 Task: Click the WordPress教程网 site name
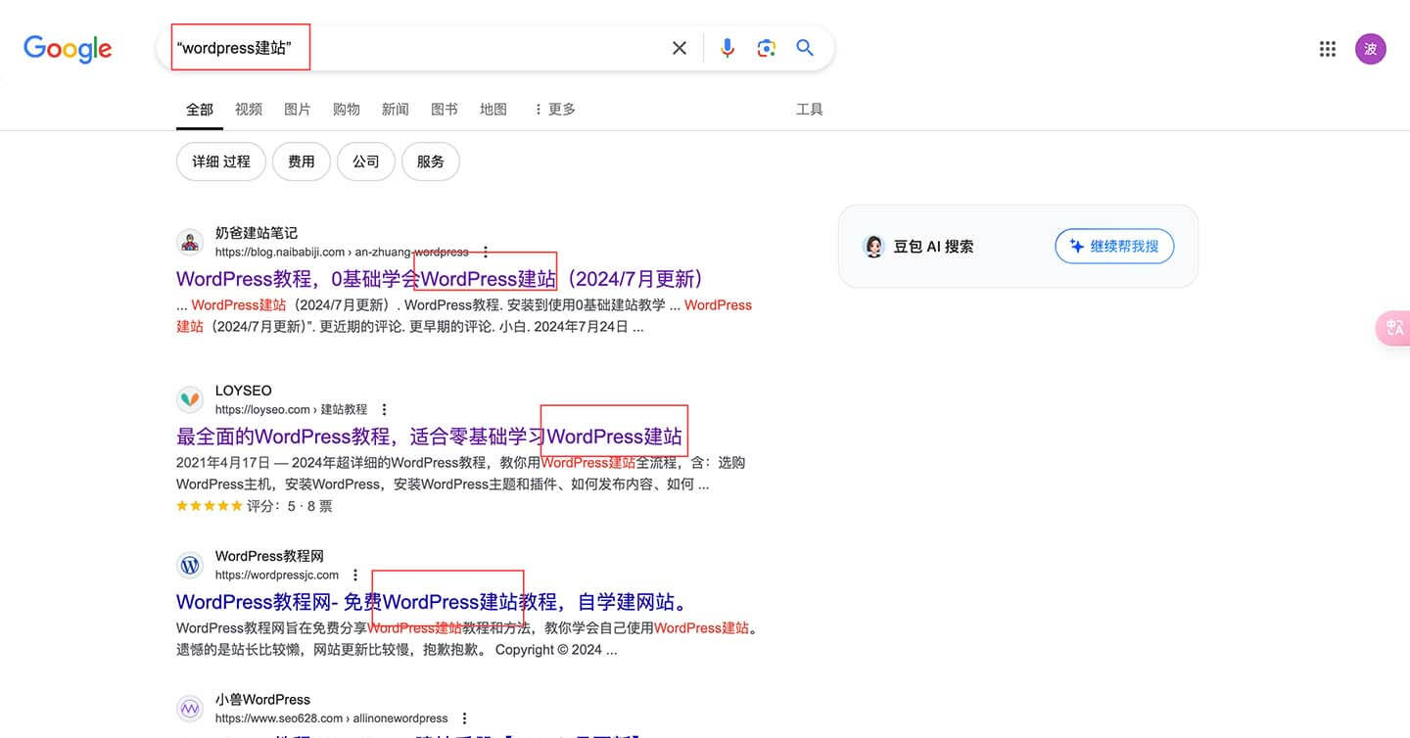(x=269, y=556)
